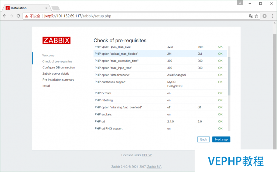
Task: Select Zabbix server details step
Action: pos(56,74)
